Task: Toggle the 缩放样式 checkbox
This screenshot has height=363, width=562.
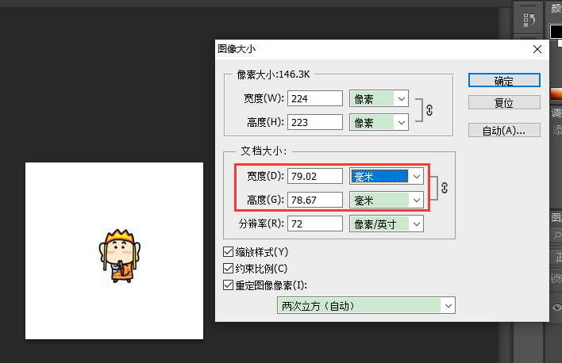Action: 229,252
